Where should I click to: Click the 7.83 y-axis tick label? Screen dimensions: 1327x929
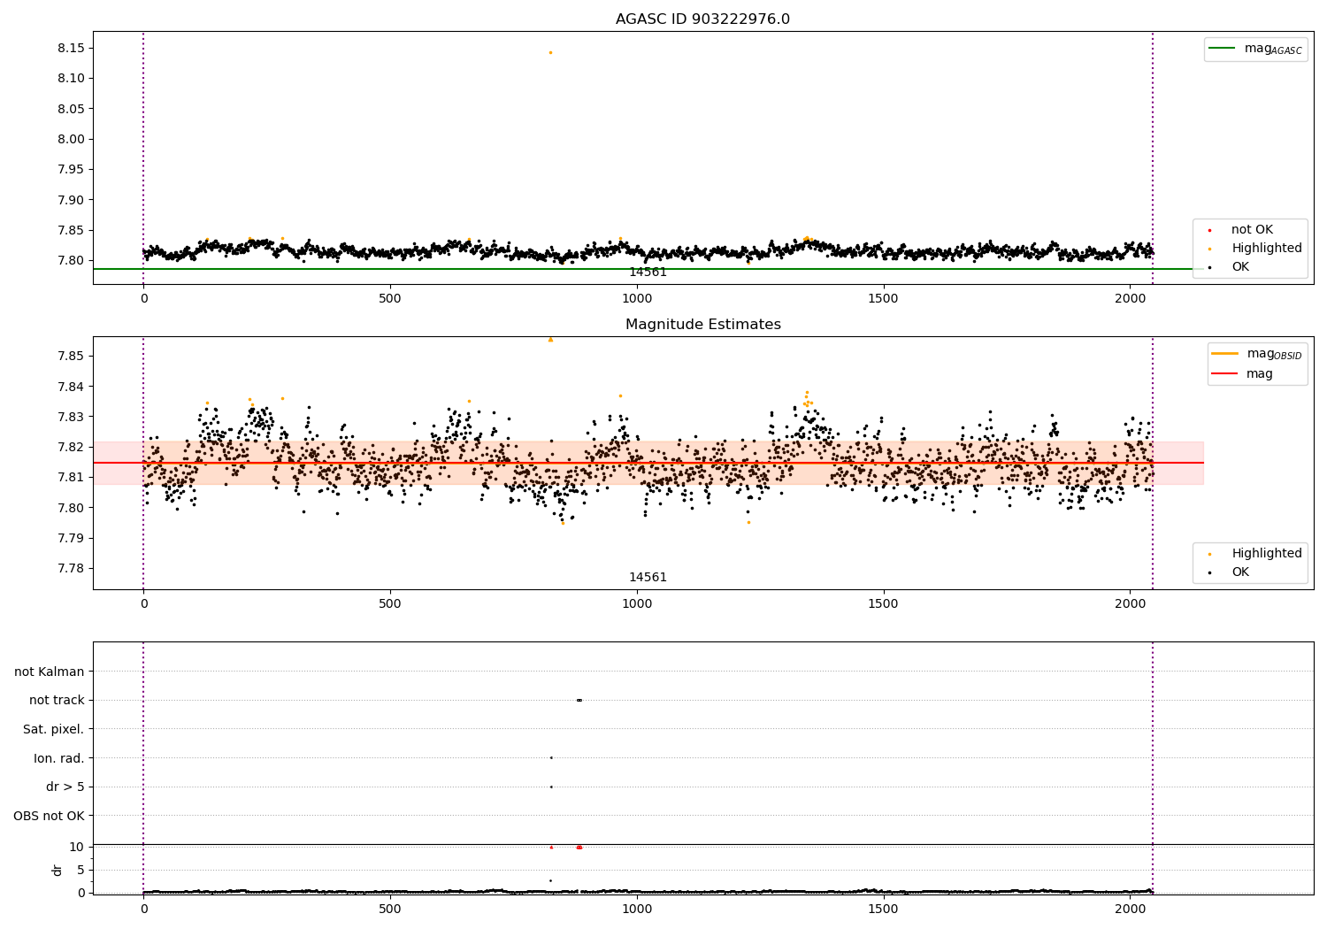pyautogui.click(x=70, y=417)
